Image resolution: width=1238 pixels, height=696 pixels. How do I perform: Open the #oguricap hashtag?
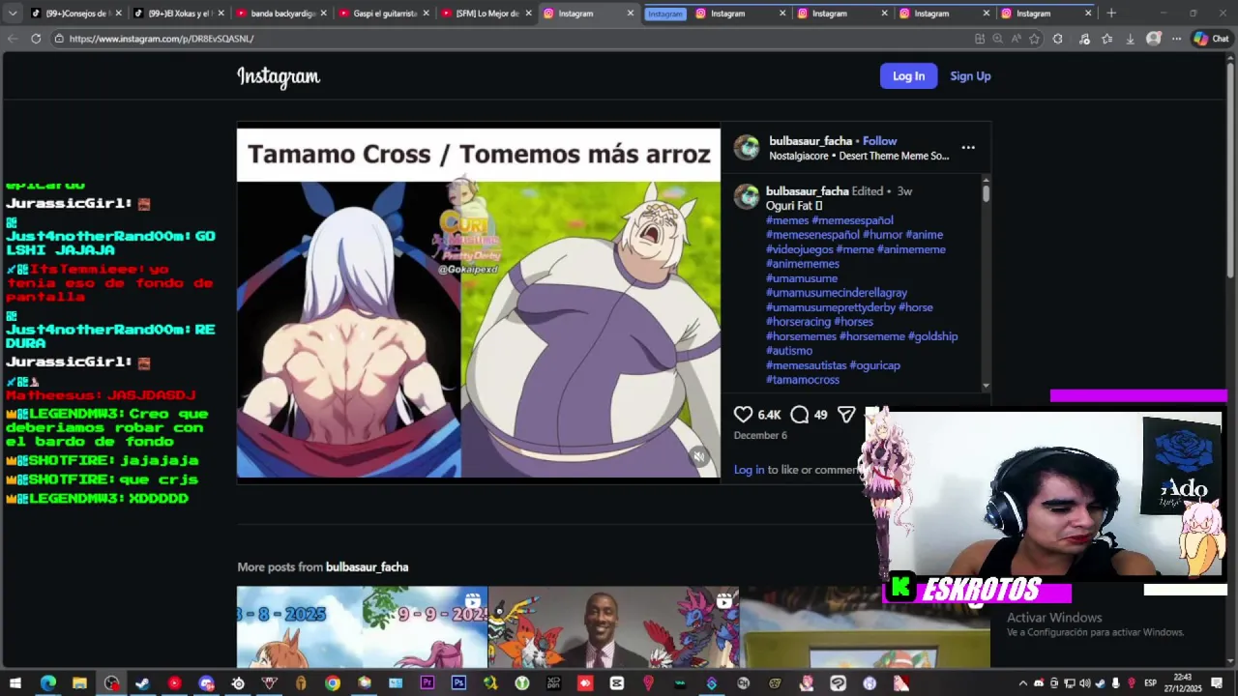click(874, 365)
